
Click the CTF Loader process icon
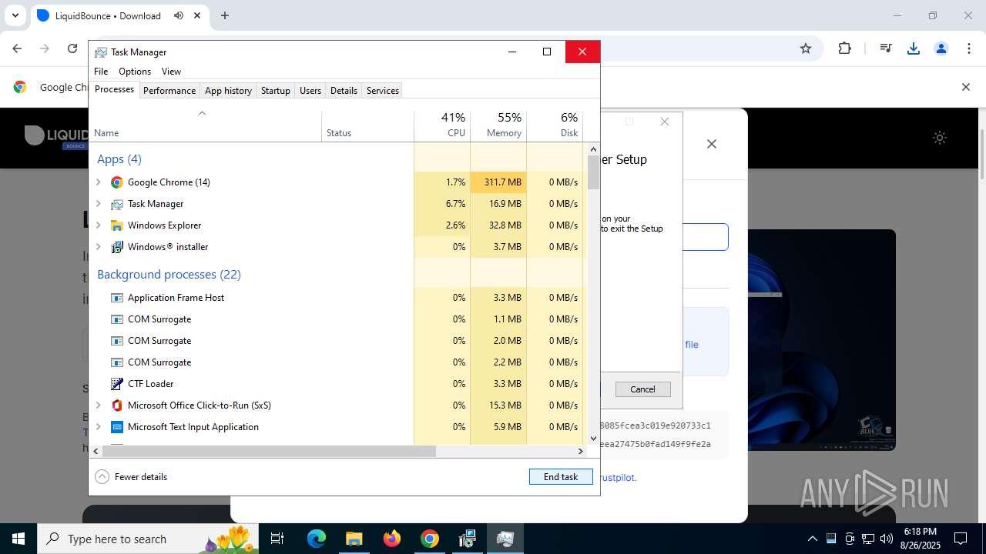(117, 384)
